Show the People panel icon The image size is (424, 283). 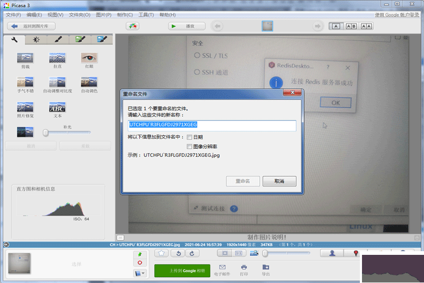point(332,253)
